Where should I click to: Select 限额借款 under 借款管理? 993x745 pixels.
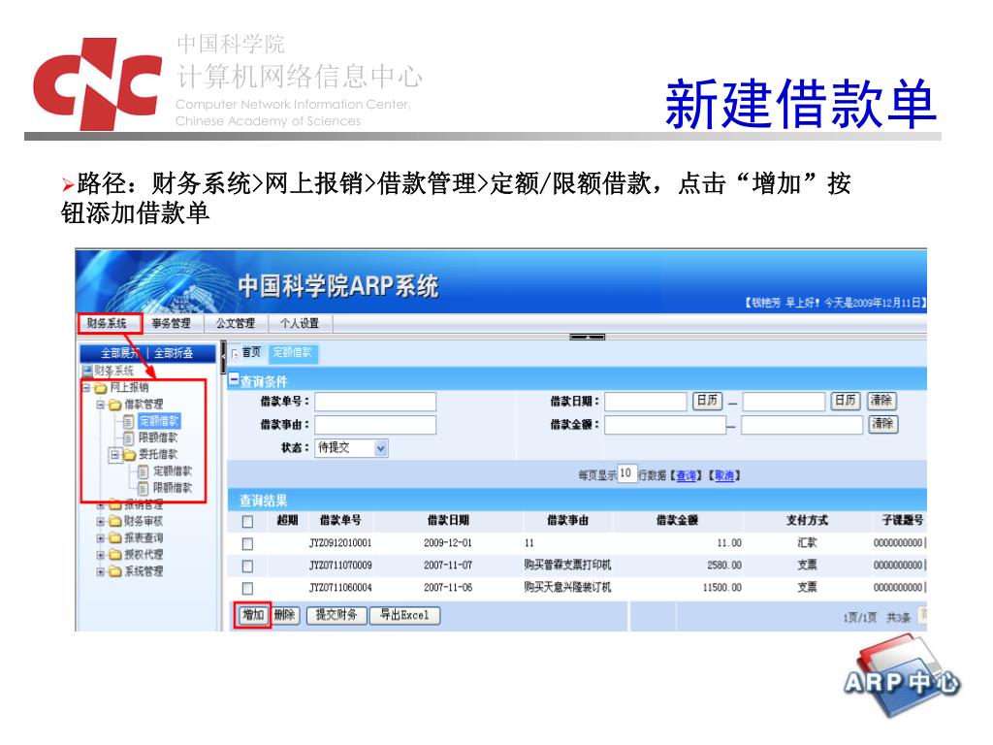[x=158, y=437]
